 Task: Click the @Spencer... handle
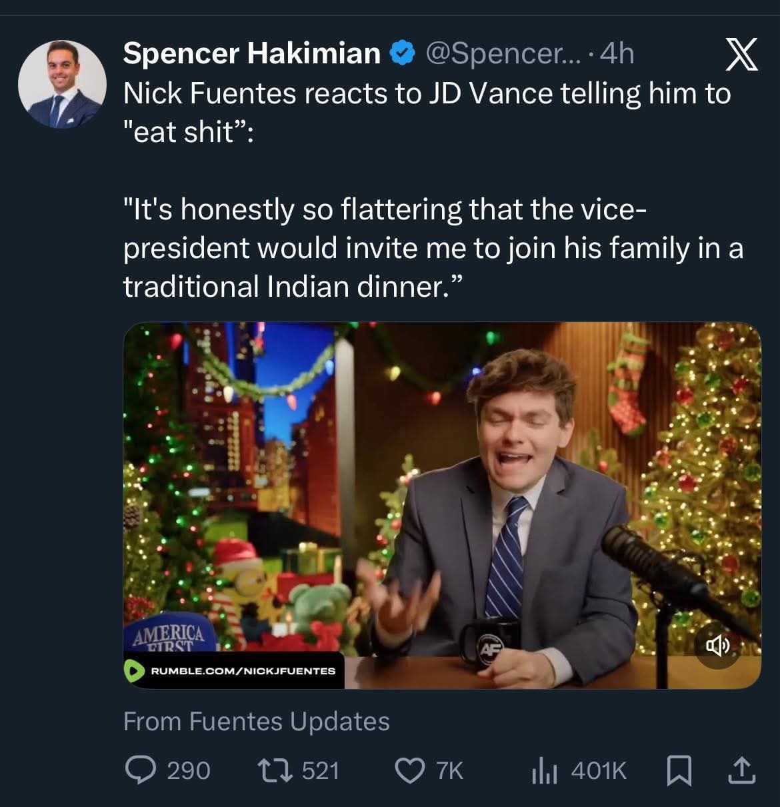[494, 53]
